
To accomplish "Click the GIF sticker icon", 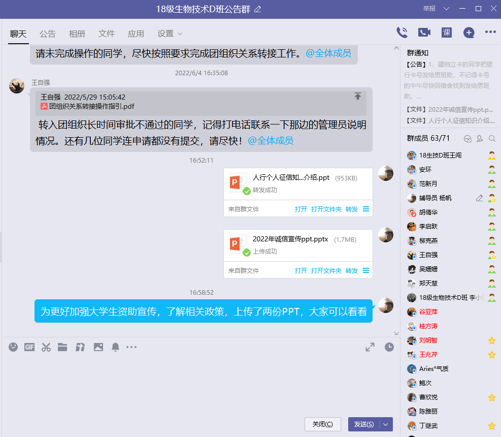I will click(x=29, y=347).
